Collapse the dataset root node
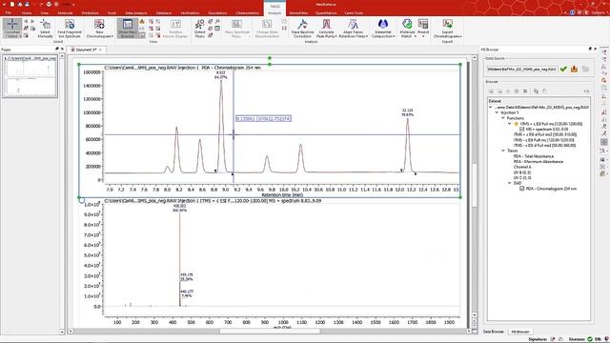 click(x=491, y=107)
